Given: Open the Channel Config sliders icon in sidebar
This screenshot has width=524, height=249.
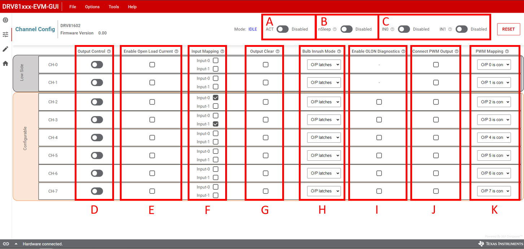Looking at the screenshot, I should coord(5,34).
